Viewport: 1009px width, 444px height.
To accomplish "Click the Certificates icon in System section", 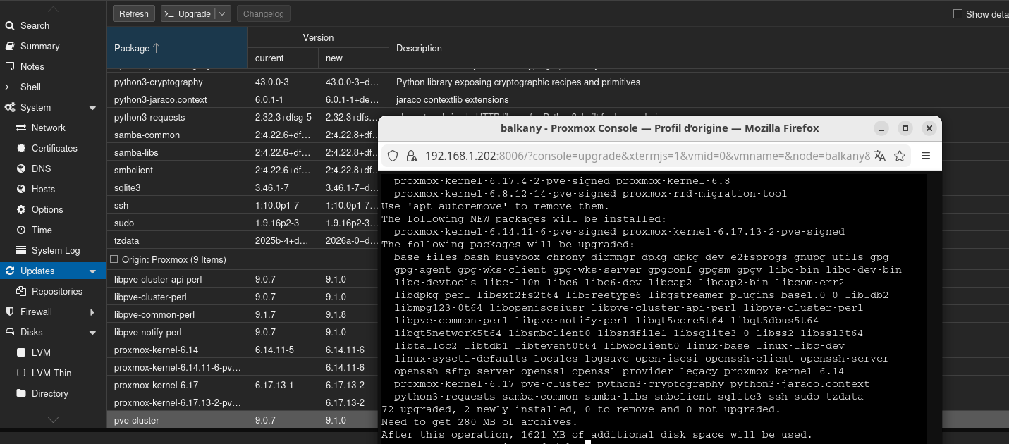I will click(x=20, y=148).
